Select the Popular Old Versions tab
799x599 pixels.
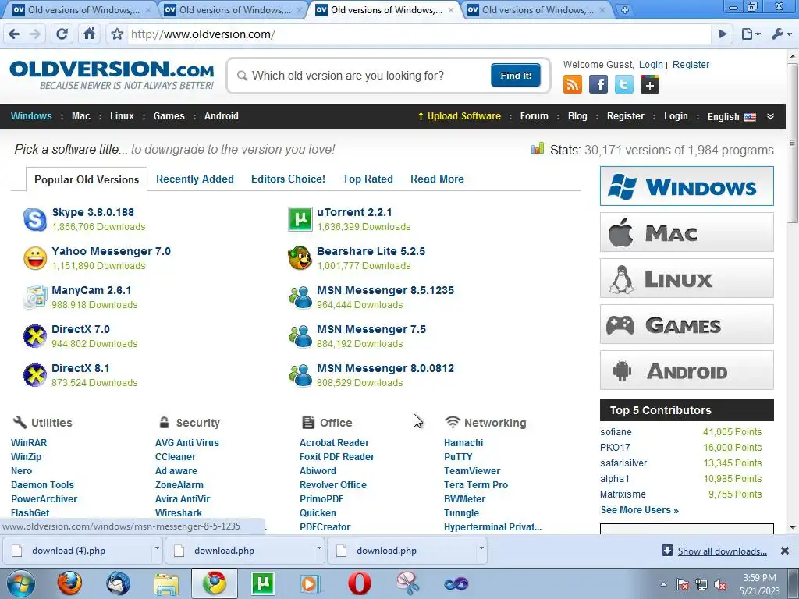click(87, 179)
